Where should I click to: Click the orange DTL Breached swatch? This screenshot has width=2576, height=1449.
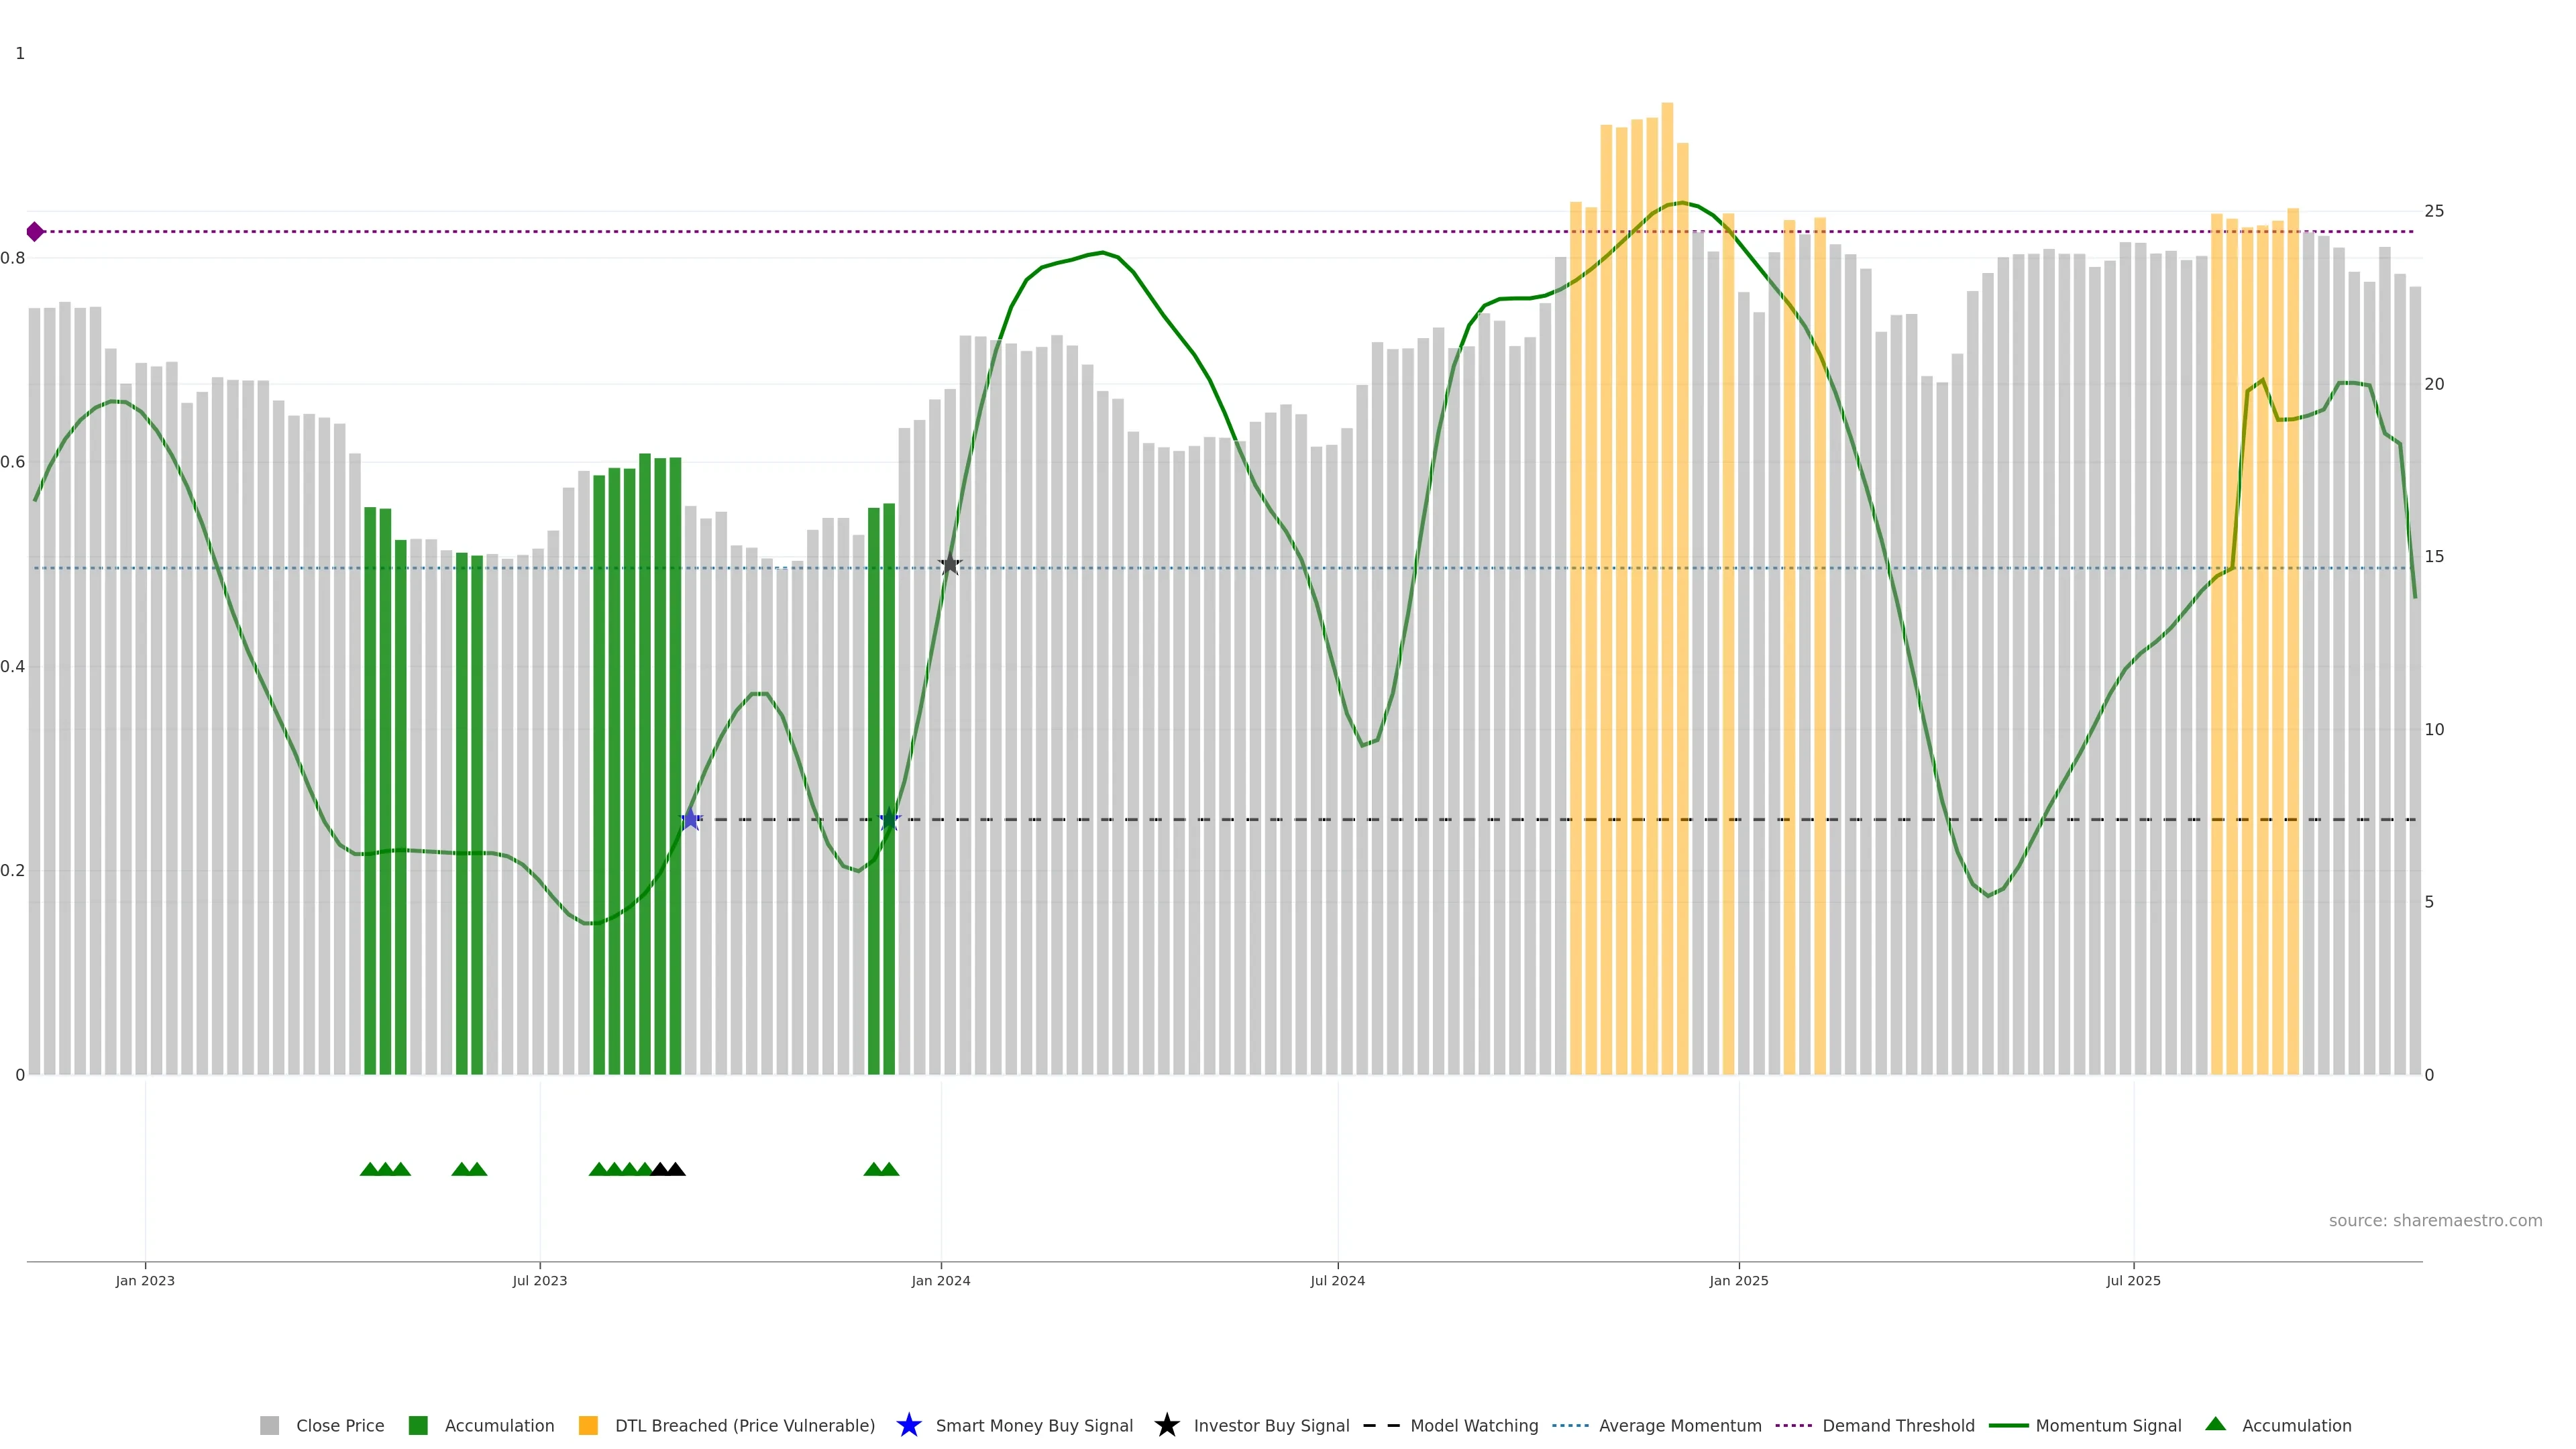click(x=588, y=1426)
